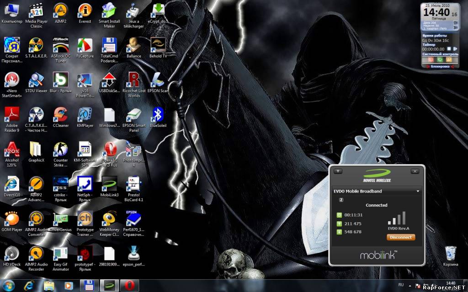This screenshot has width=468, height=292.
Task: Click the HD VDeck desktop icon
Action: tap(11, 256)
